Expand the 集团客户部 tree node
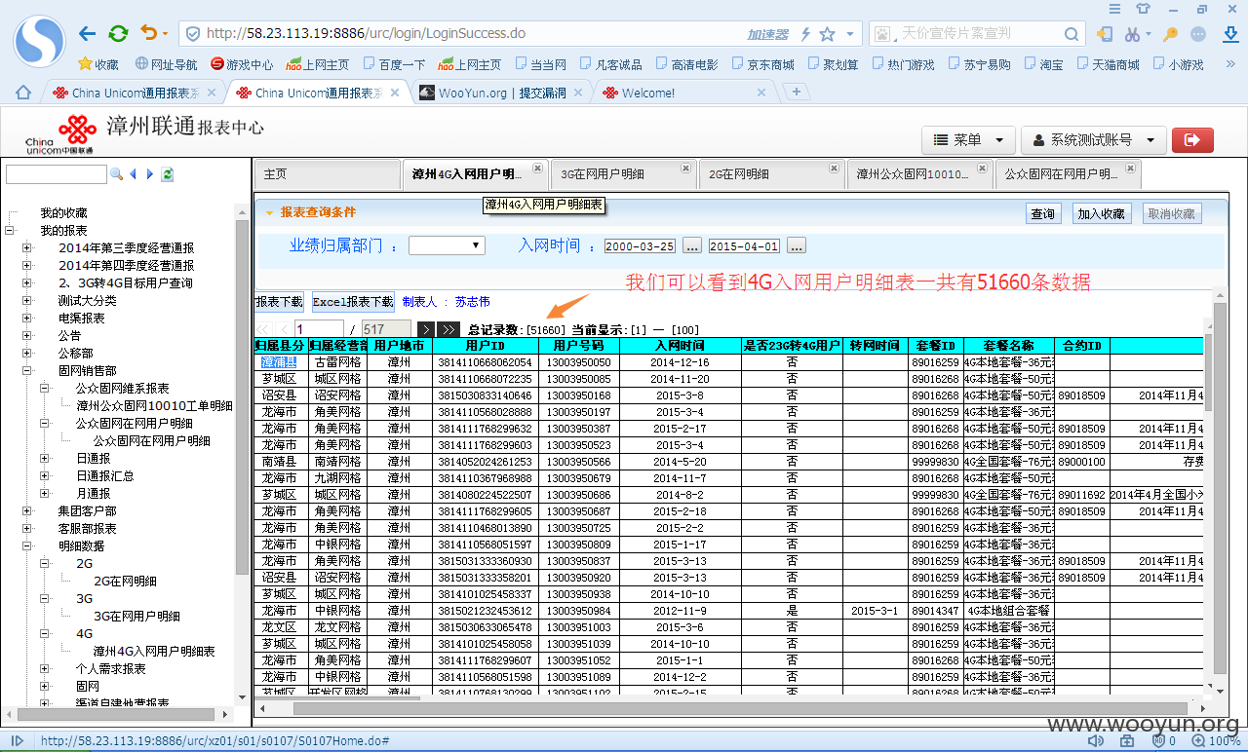 pyautogui.click(x=26, y=511)
